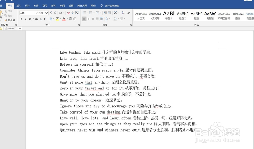The image size is (254, 149).
Task: Click the text highlight color icon
Action: coord(57,18)
